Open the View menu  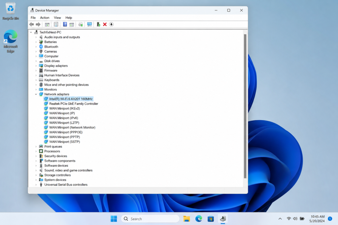point(57,18)
